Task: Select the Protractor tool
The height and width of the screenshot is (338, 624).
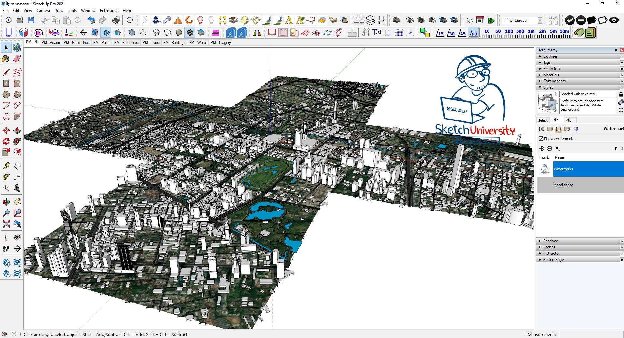Action: click(6, 177)
